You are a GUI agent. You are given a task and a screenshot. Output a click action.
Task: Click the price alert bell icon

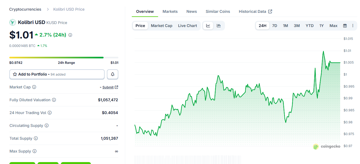pyautogui.click(x=112, y=74)
